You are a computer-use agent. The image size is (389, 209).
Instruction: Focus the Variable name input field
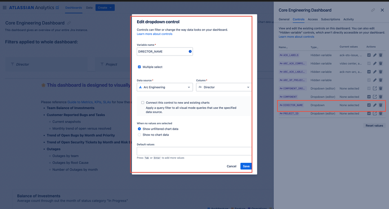click(165, 52)
